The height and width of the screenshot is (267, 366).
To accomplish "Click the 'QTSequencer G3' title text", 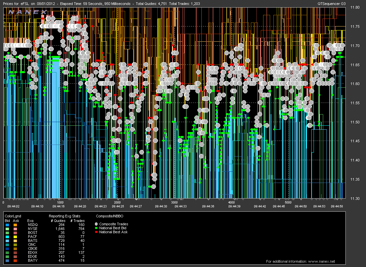I will pyautogui.click(x=331, y=4).
